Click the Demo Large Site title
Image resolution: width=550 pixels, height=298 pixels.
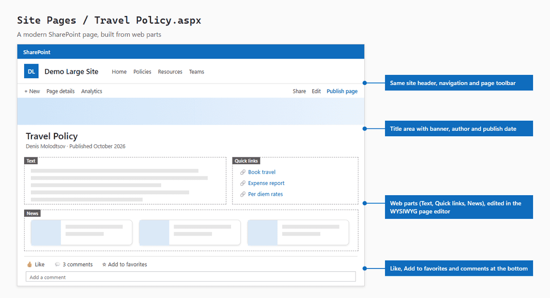pos(71,71)
